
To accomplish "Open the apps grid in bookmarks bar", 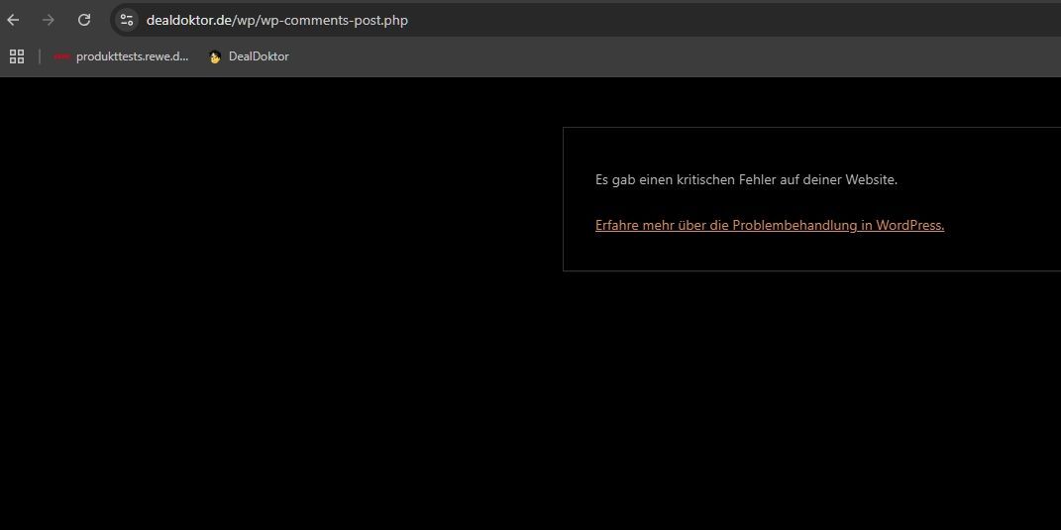I will click(17, 56).
